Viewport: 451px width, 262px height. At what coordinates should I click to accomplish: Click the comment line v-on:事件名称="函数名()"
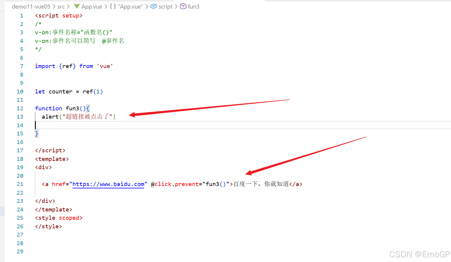point(74,32)
